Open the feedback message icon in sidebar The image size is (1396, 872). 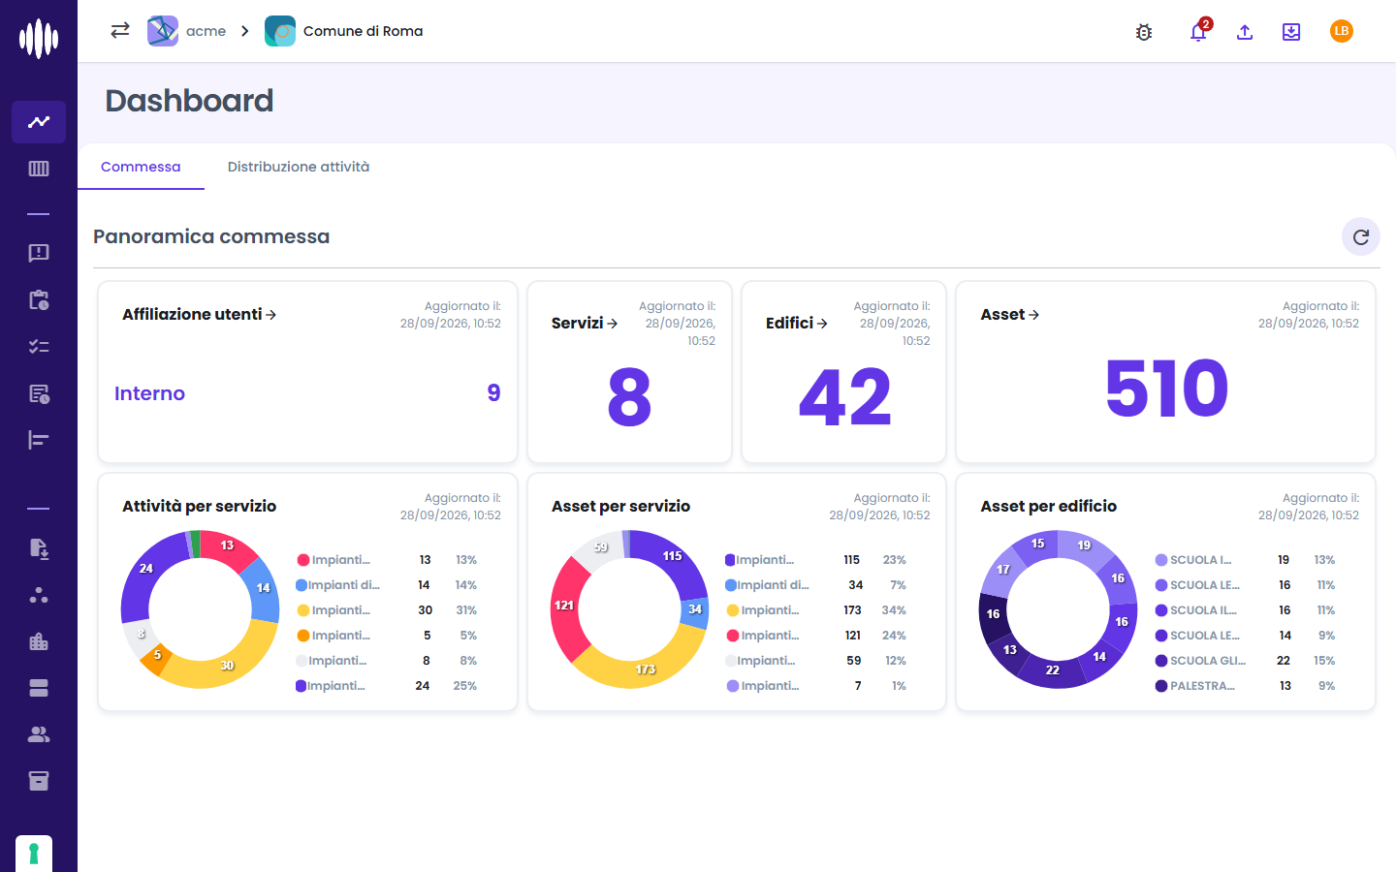(39, 253)
